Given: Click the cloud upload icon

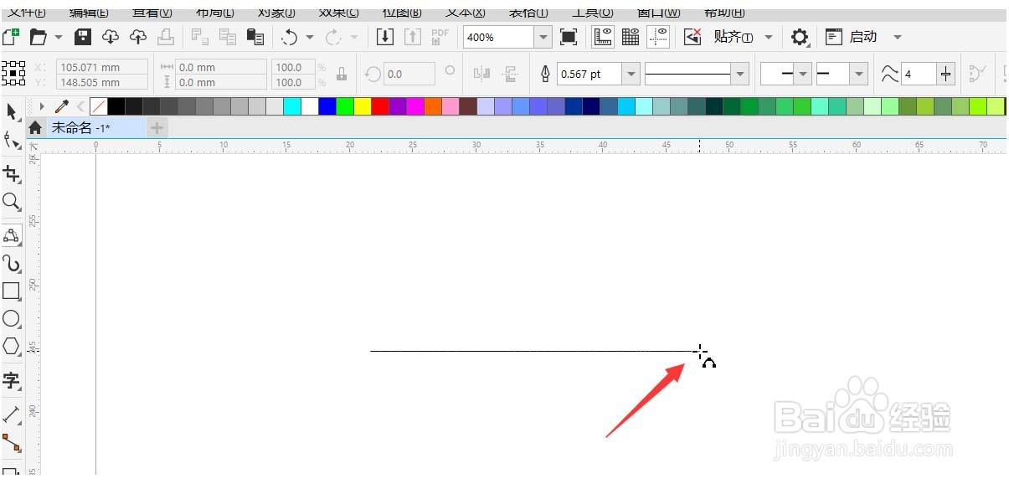Looking at the screenshot, I should (138, 37).
